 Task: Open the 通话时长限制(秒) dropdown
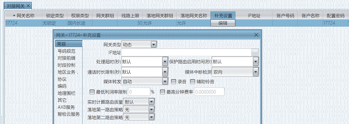click(x=165, y=72)
